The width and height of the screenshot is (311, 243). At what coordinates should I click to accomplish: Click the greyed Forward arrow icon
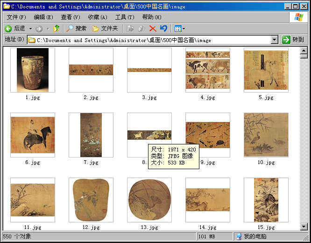39,29
